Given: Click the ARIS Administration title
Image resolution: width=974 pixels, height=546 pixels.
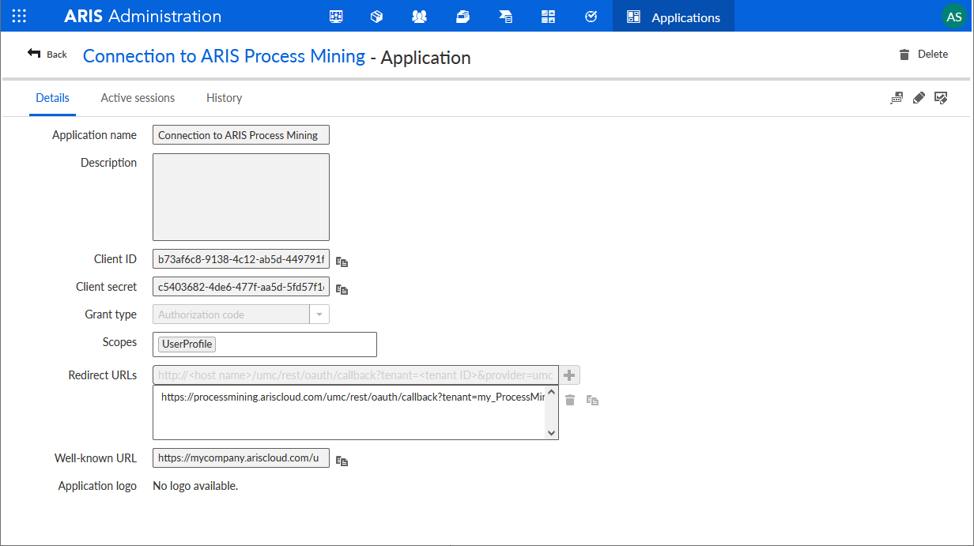Looking at the screenshot, I should tap(143, 17).
